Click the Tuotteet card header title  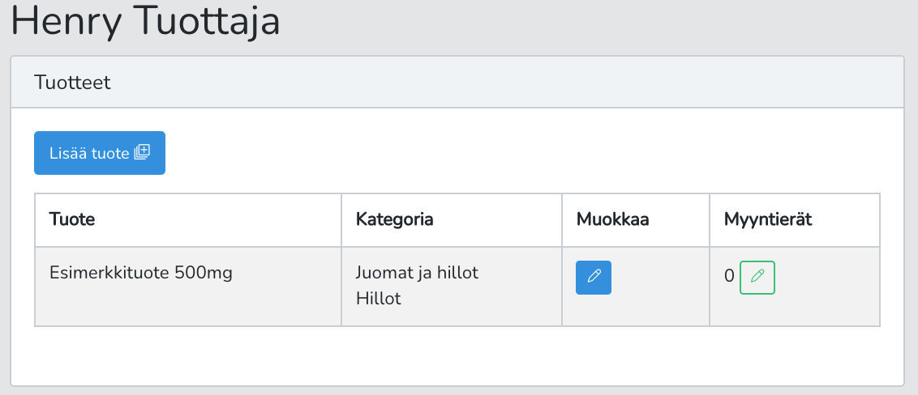point(73,83)
